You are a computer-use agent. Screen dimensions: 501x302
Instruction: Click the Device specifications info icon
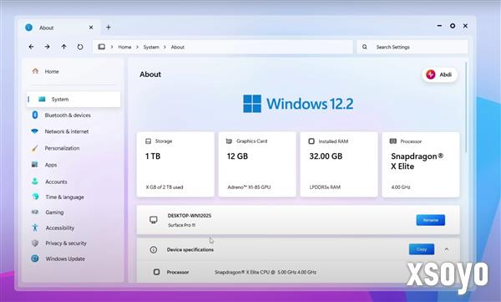click(x=154, y=249)
